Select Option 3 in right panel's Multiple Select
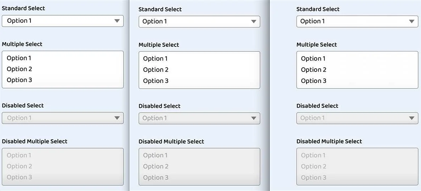This screenshot has width=421, height=191. (357, 81)
